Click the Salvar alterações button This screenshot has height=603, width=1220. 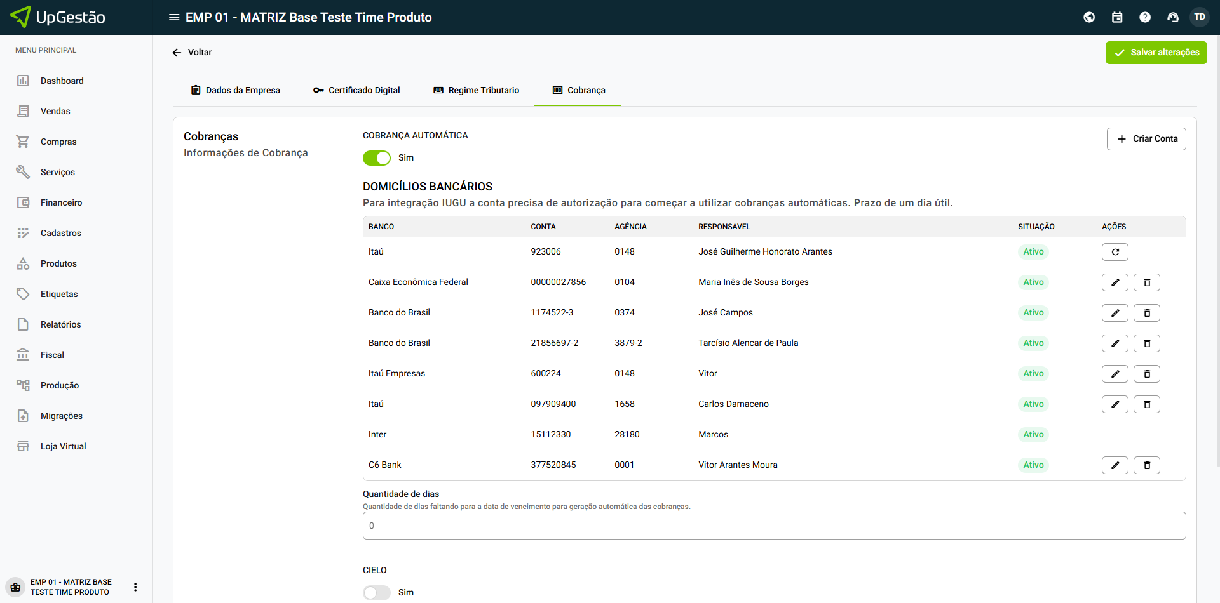pyautogui.click(x=1156, y=53)
